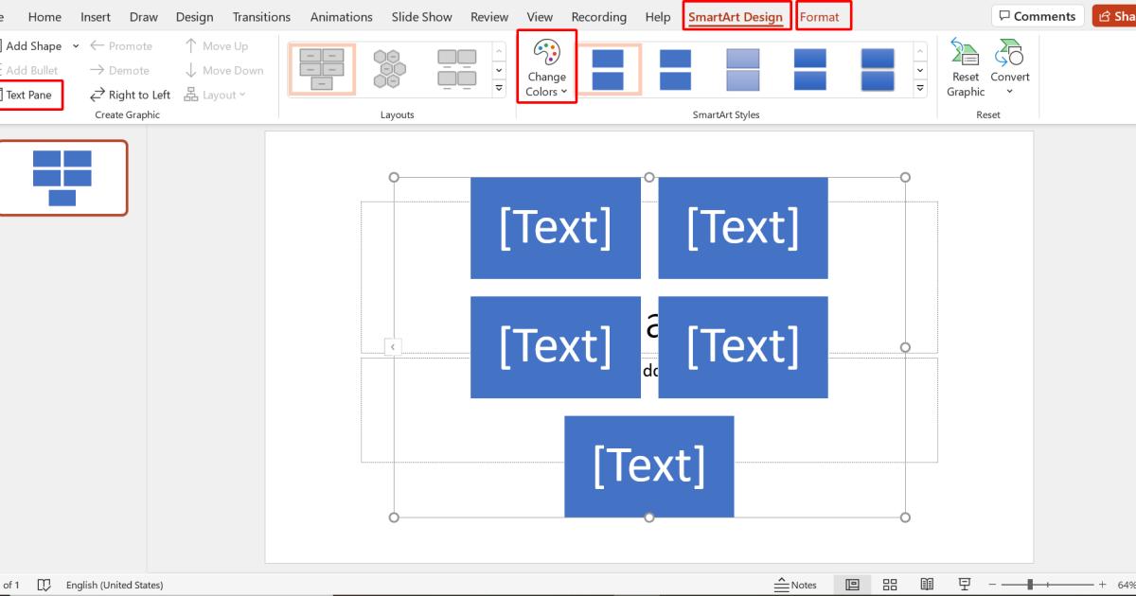The height and width of the screenshot is (596, 1136).
Task: Open the Animations ribbon tab
Action: [x=341, y=16]
